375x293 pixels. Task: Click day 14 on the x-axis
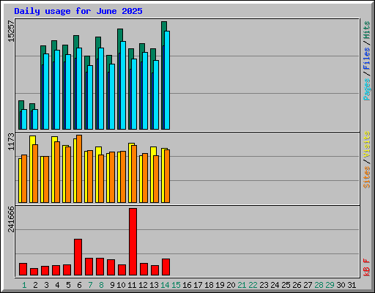coord(165,285)
